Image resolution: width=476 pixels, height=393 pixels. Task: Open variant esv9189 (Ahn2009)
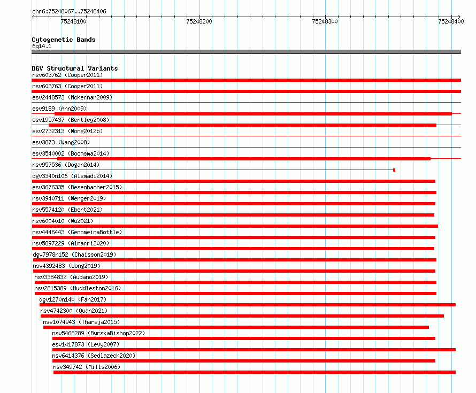59,109
